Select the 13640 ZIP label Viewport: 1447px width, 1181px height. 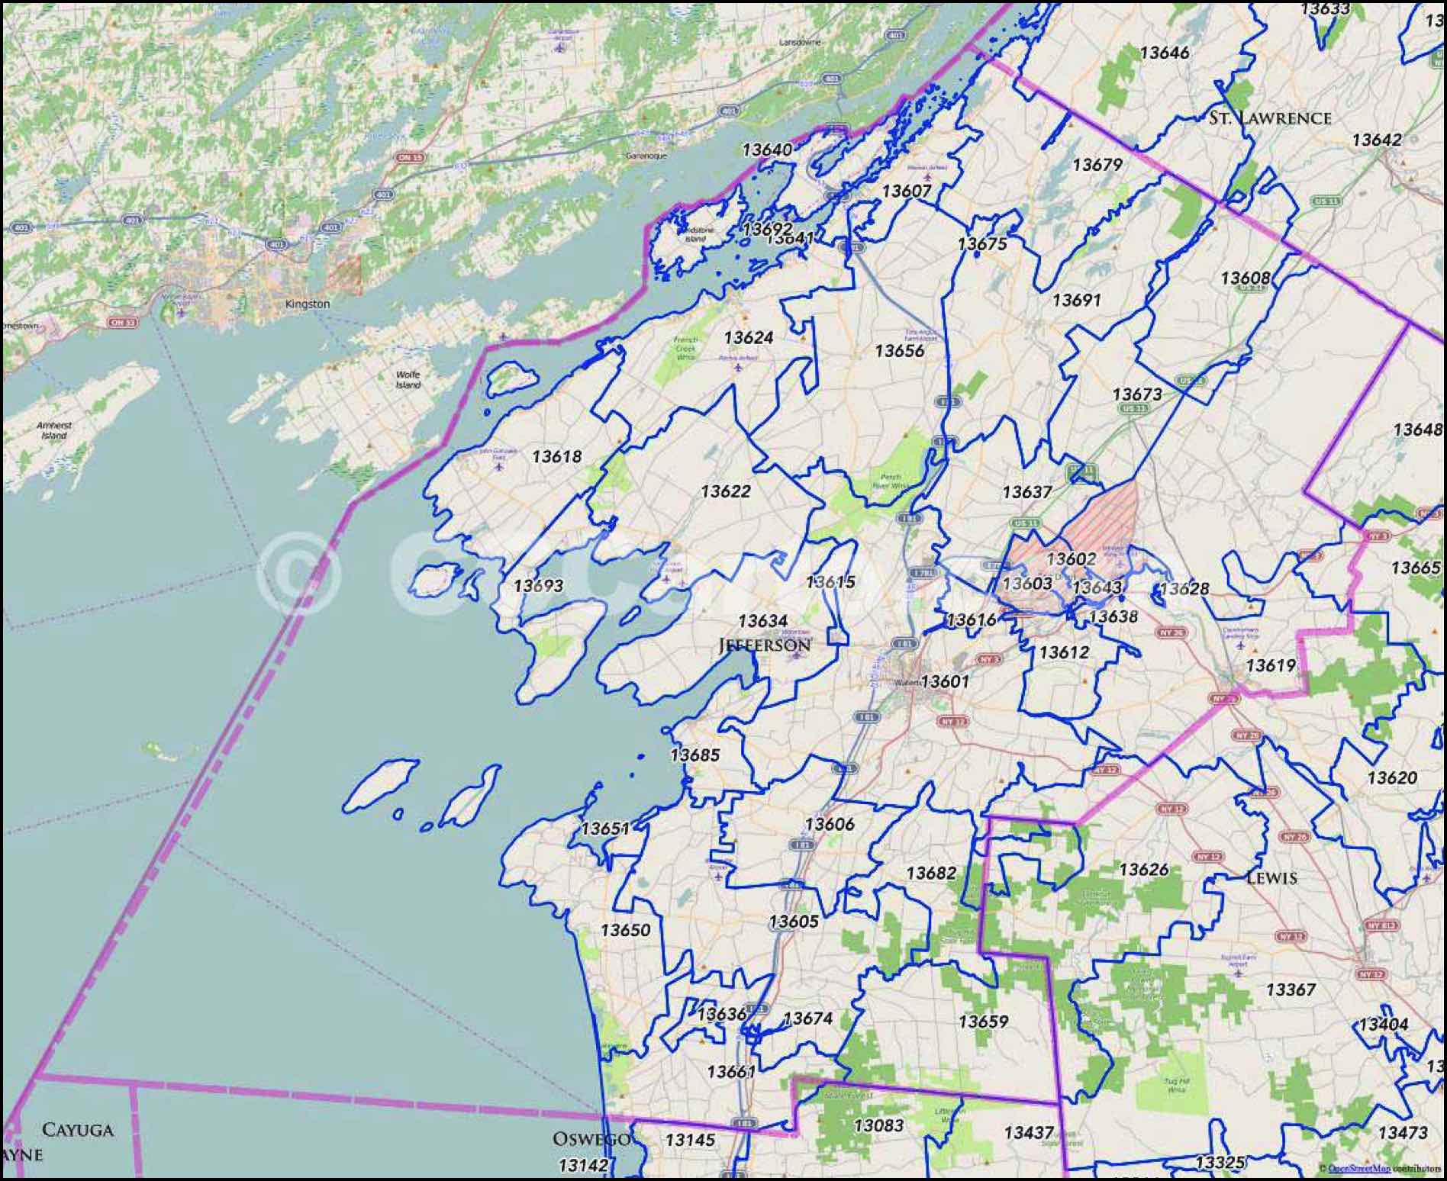tap(767, 150)
